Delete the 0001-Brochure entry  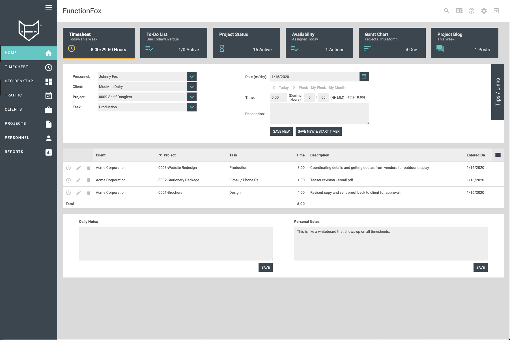click(89, 193)
